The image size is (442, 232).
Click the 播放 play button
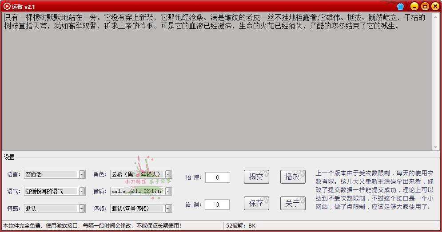(x=293, y=177)
